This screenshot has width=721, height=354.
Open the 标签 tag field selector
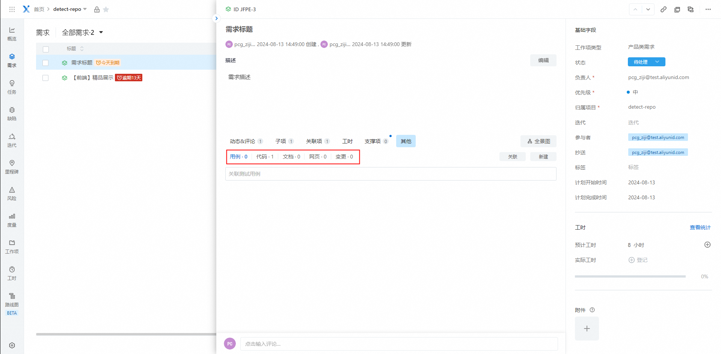[634, 167]
